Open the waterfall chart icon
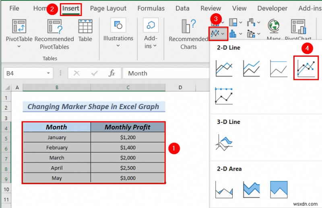This screenshot has height=208, width=322. [x=251, y=22]
